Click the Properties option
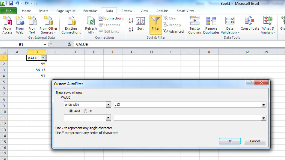Viewport: 285px width, 160px height. (x=109, y=25)
